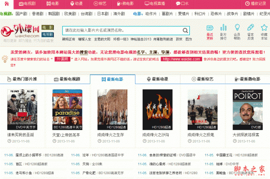Click 收藏本站 star icon
This screenshot has width=270, height=179.
(264, 32)
